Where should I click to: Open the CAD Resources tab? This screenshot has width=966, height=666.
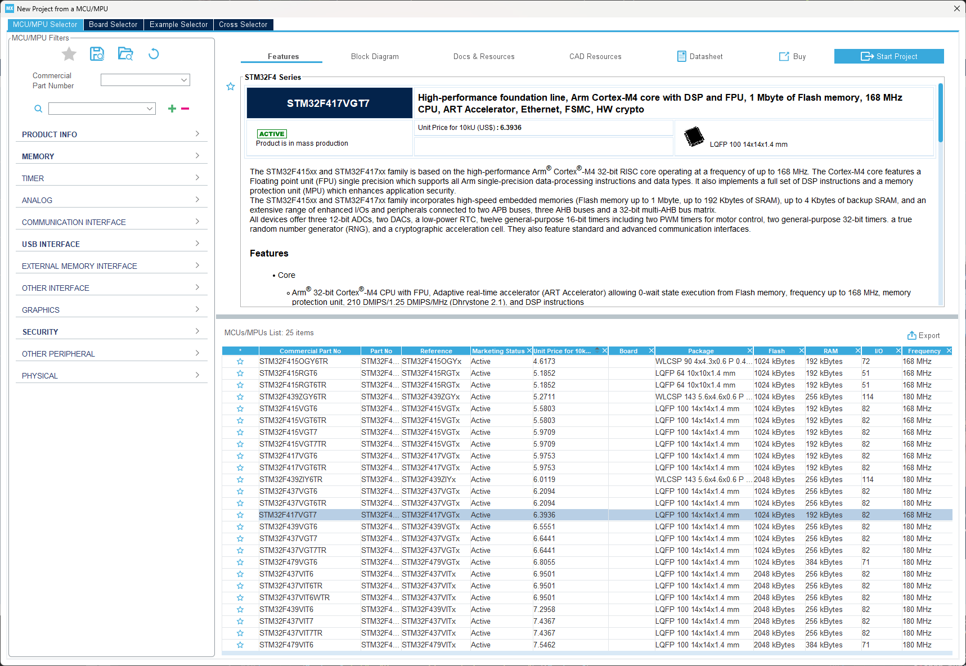click(595, 57)
